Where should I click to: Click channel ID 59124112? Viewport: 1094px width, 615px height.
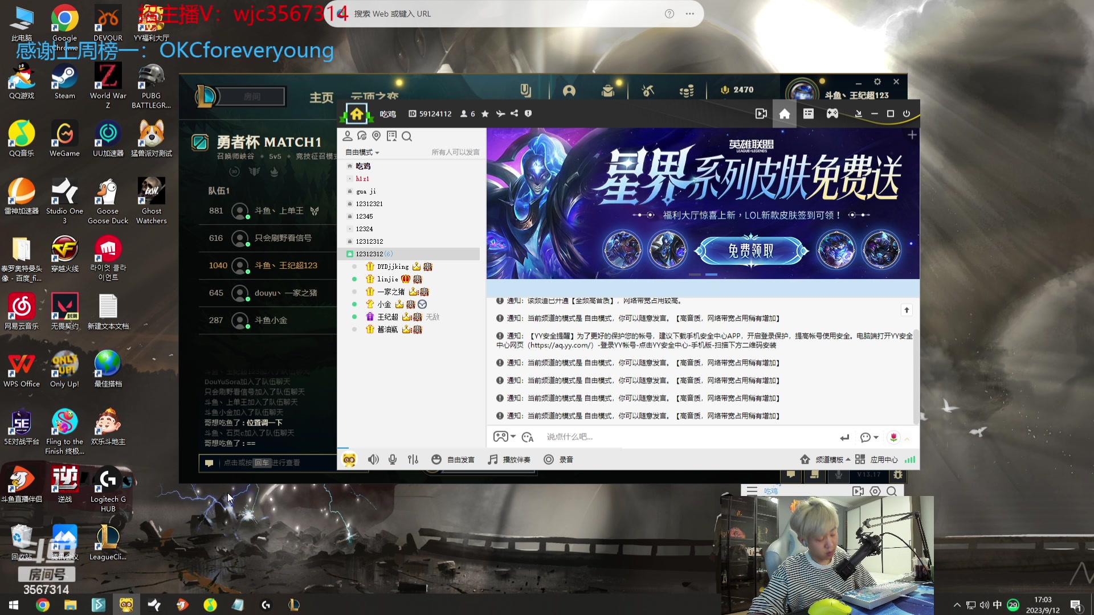(430, 114)
